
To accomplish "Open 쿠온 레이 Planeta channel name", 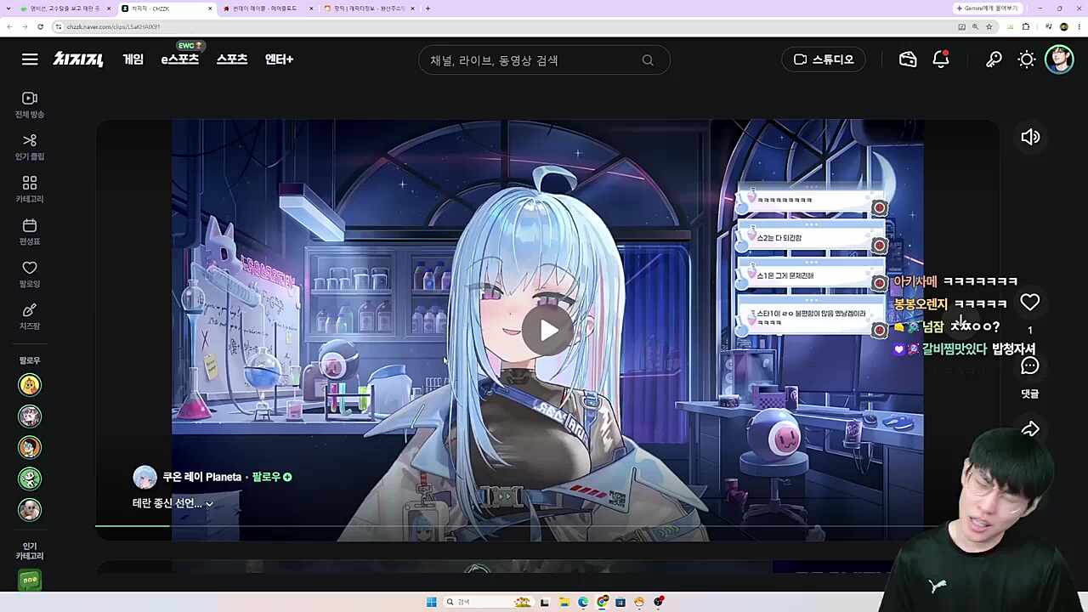I will tap(202, 477).
